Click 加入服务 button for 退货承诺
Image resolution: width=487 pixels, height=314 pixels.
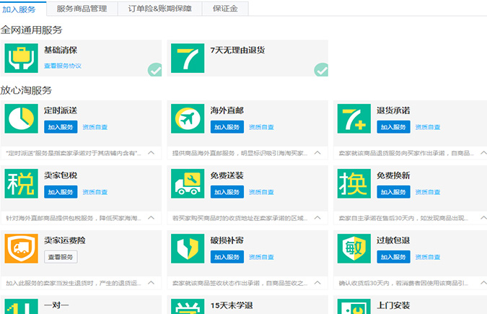393,127
